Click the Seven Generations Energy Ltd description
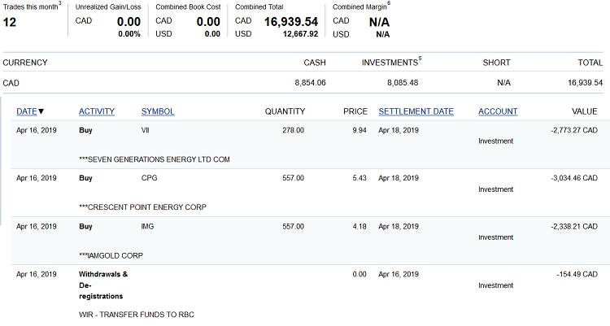 tap(154, 159)
